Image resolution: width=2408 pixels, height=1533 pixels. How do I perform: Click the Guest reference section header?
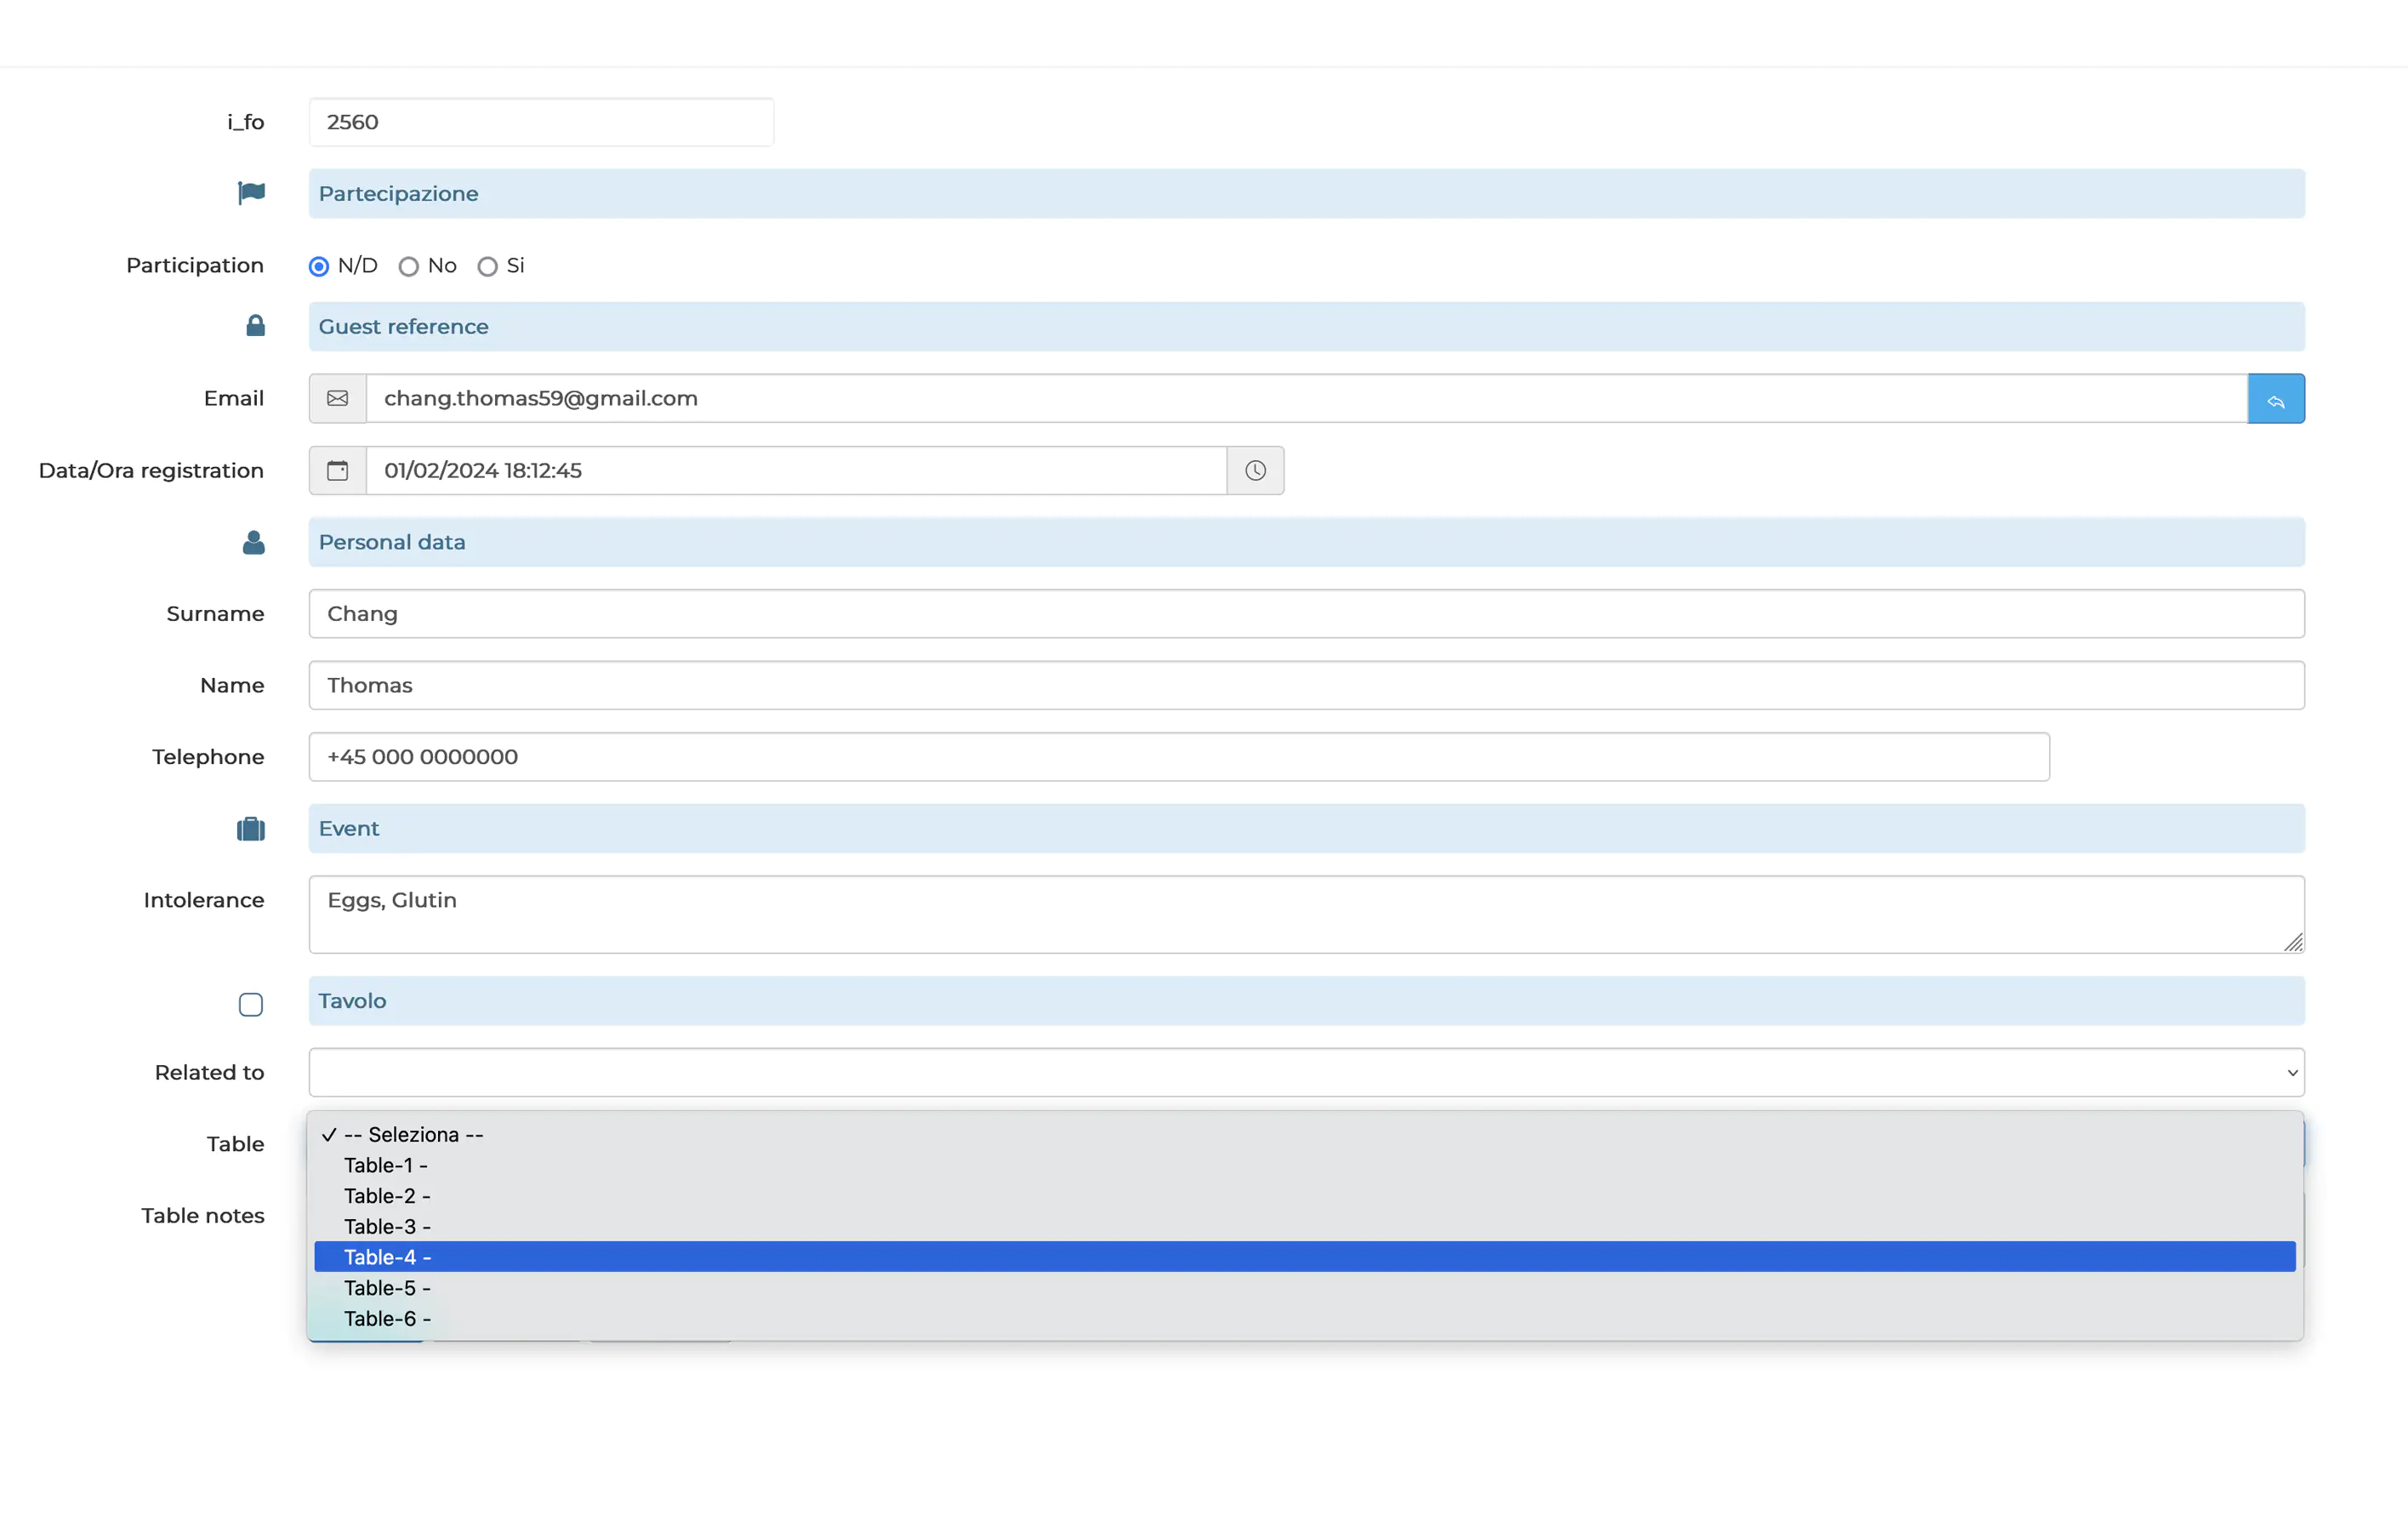point(1307,327)
